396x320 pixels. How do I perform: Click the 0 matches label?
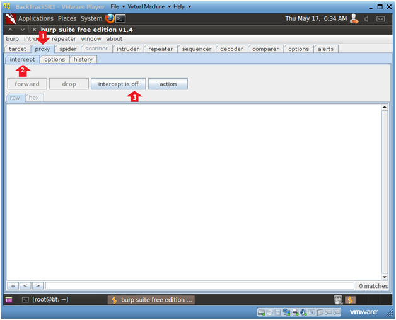[373, 286]
